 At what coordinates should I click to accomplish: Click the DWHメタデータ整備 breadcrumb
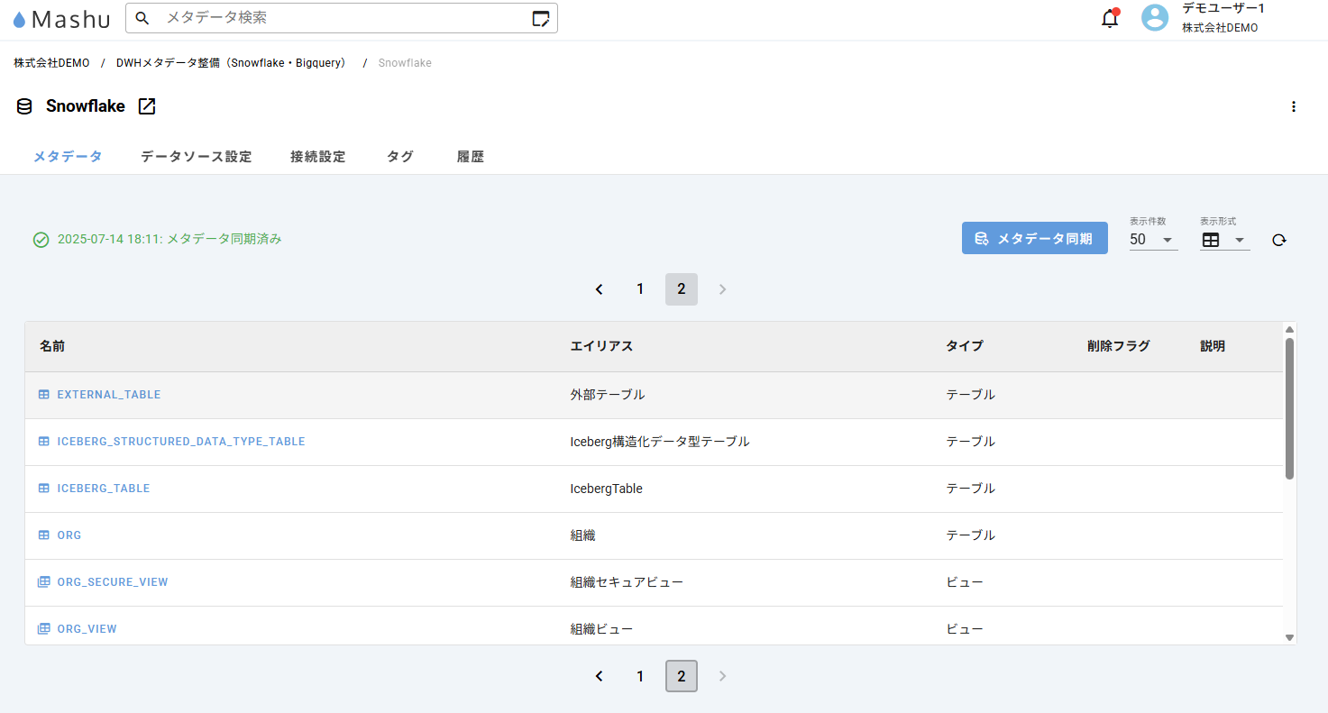pos(231,63)
